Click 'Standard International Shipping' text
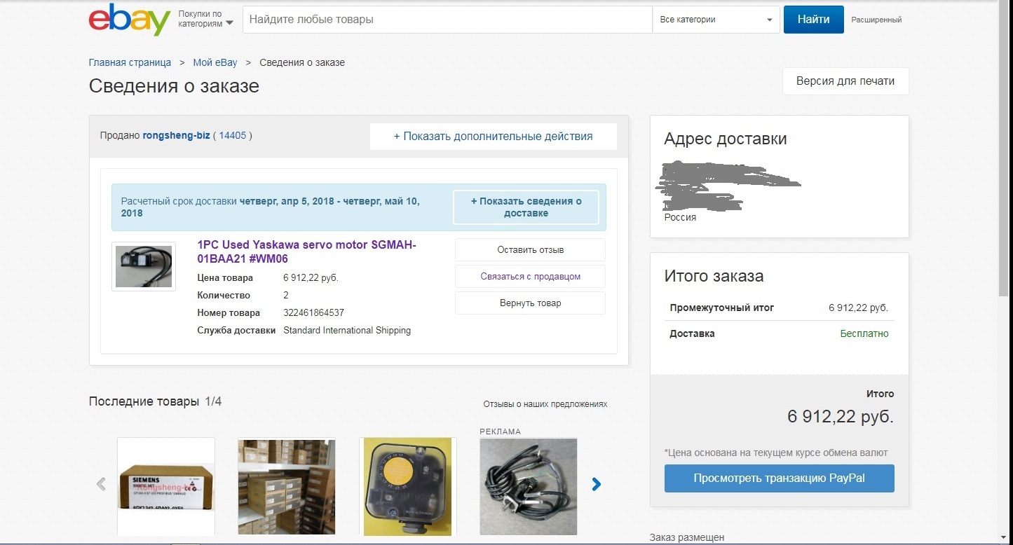This screenshot has width=1013, height=545. [x=347, y=331]
